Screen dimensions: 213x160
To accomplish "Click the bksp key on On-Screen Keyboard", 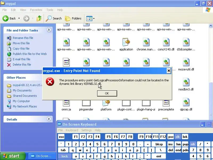I will click(159, 144).
